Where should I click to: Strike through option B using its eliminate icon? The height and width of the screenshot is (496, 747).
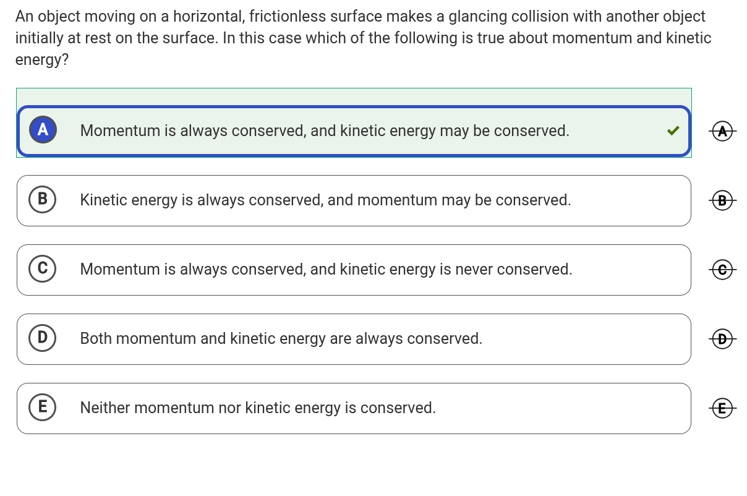[723, 200]
